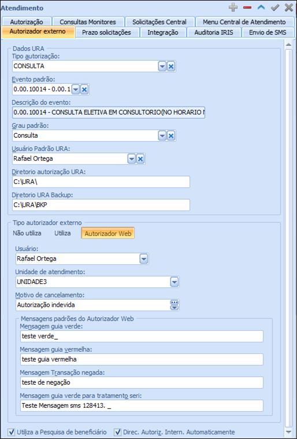The image size is (297, 439).
Task: Toggle Utiliza a Pesquisa de beneficiário checkbox
Action: tap(12, 432)
